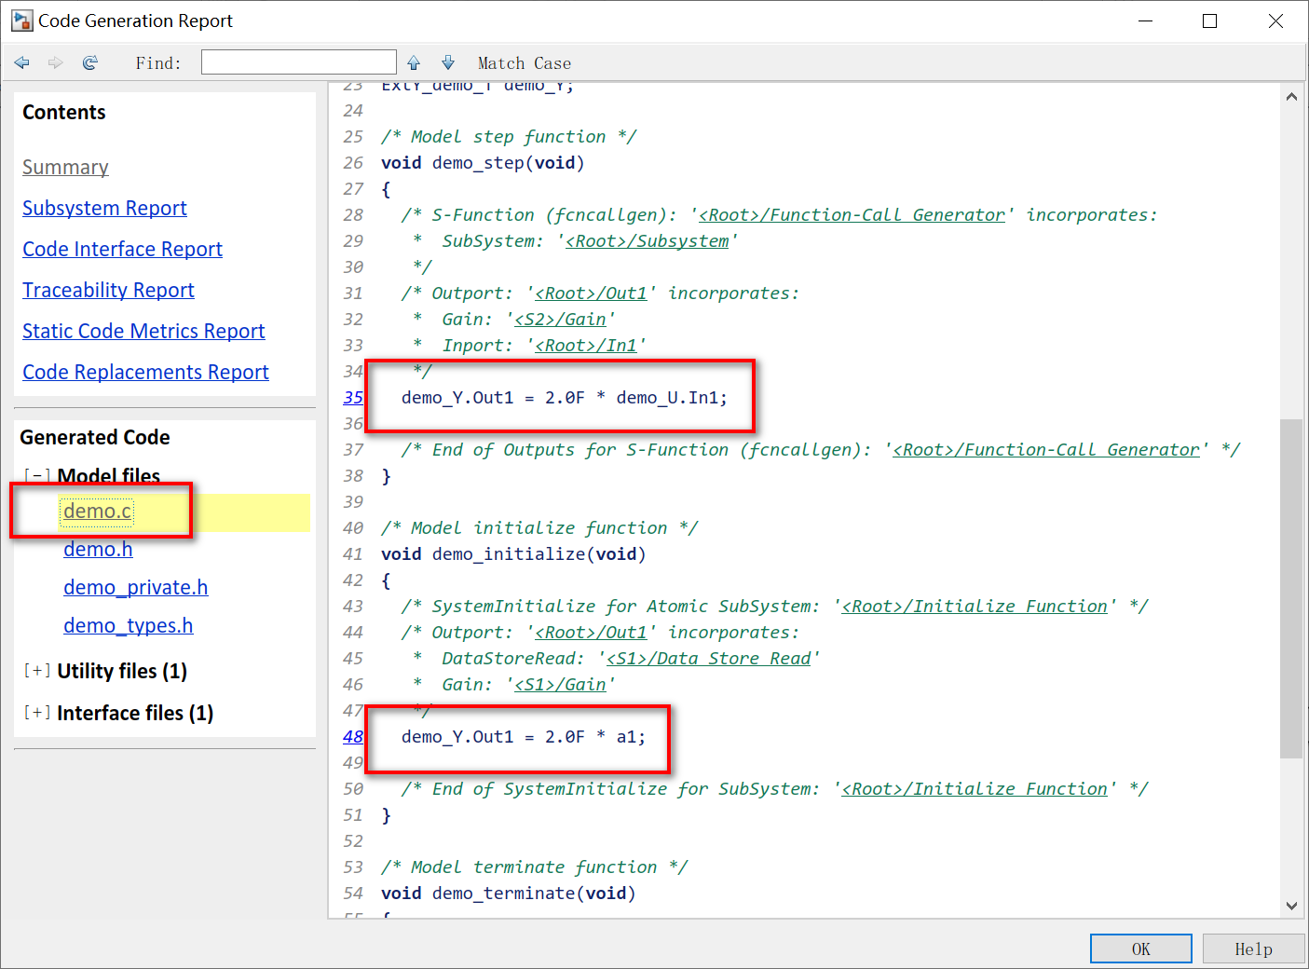Click the Code Generation Report title icon
This screenshot has height=969, width=1309.
tap(21, 20)
